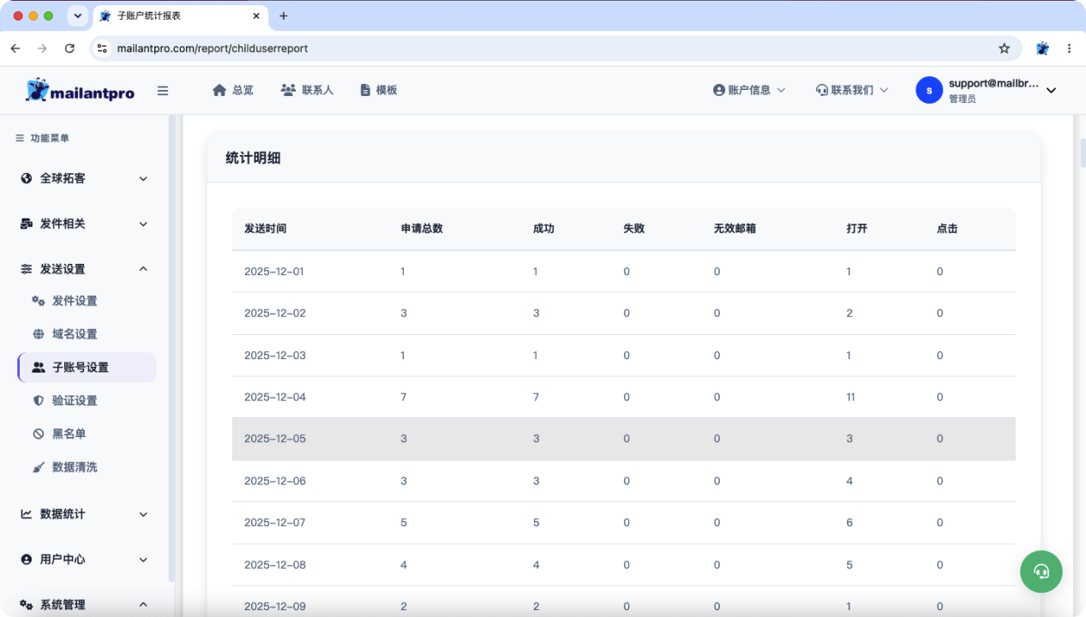Click the user avatar circle 's'

[x=929, y=90]
